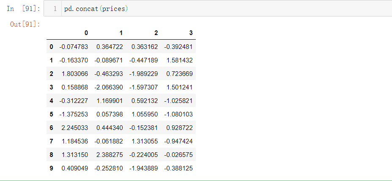
Task: Select cell value -1.080103
Action: (x=178, y=114)
